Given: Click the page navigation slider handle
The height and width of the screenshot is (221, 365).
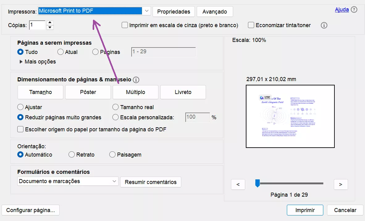Looking at the screenshot, I should coord(258,183).
